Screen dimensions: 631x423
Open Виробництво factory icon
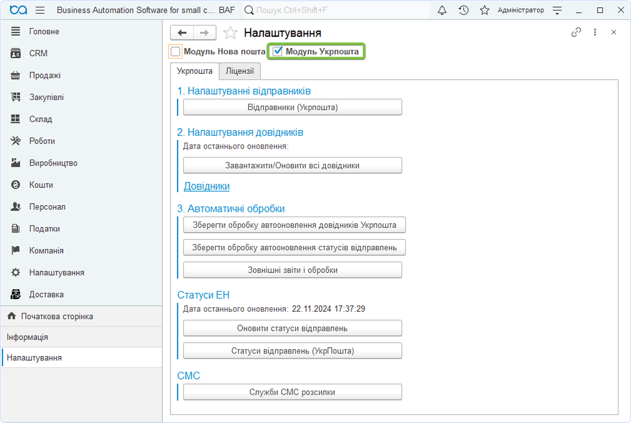click(16, 163)
